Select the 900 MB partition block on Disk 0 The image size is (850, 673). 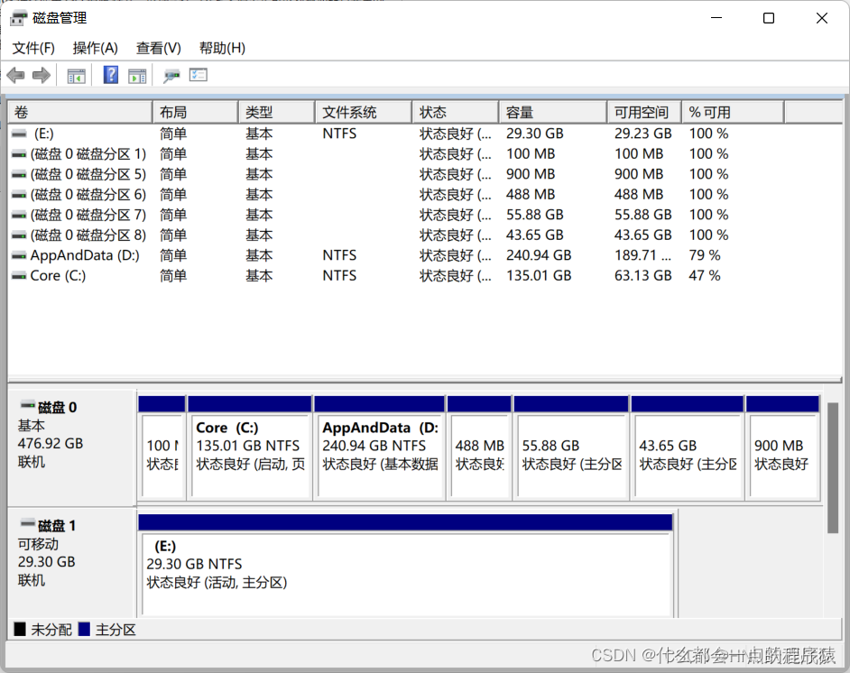783,448
